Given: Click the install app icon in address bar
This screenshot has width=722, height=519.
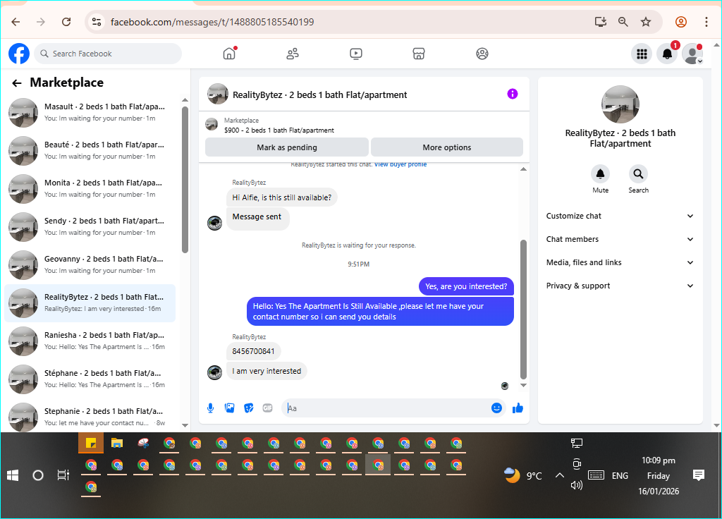Looking at the screenshot, I should (x=601, y=22).
